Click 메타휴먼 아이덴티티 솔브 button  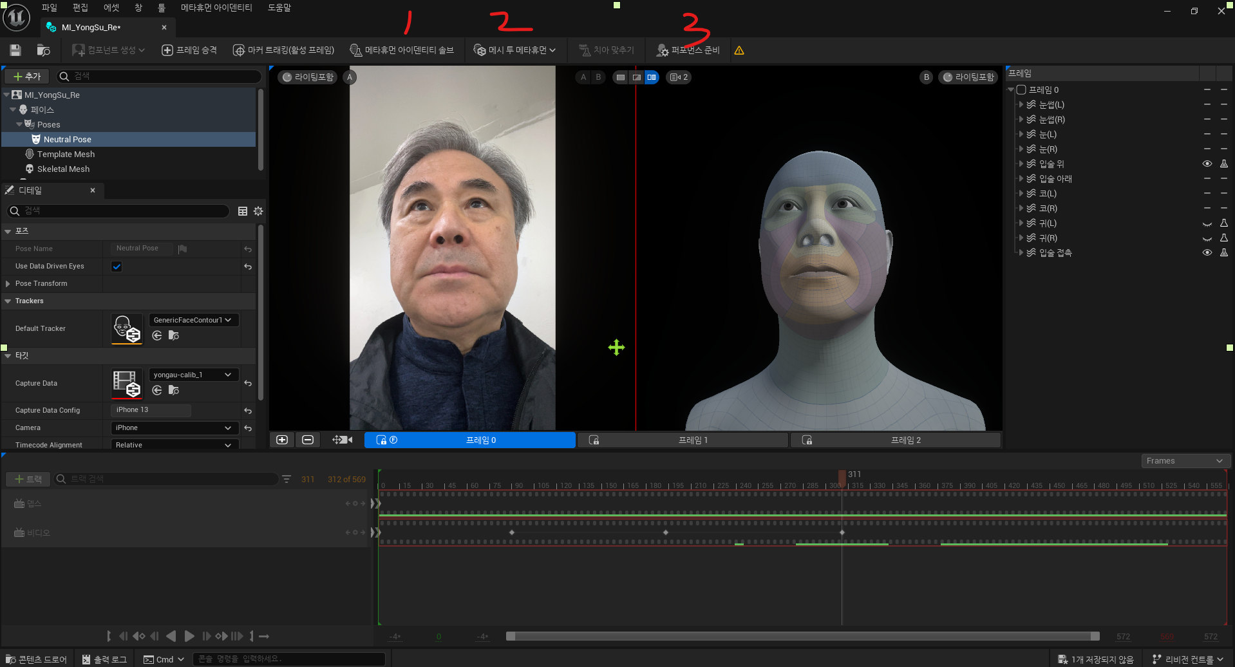coord(402,50)
